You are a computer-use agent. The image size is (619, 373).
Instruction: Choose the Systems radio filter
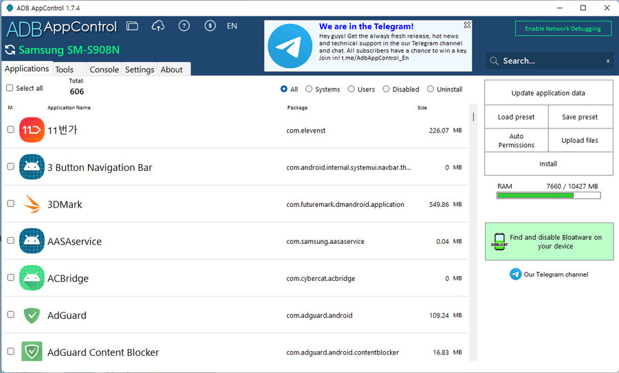309,89
